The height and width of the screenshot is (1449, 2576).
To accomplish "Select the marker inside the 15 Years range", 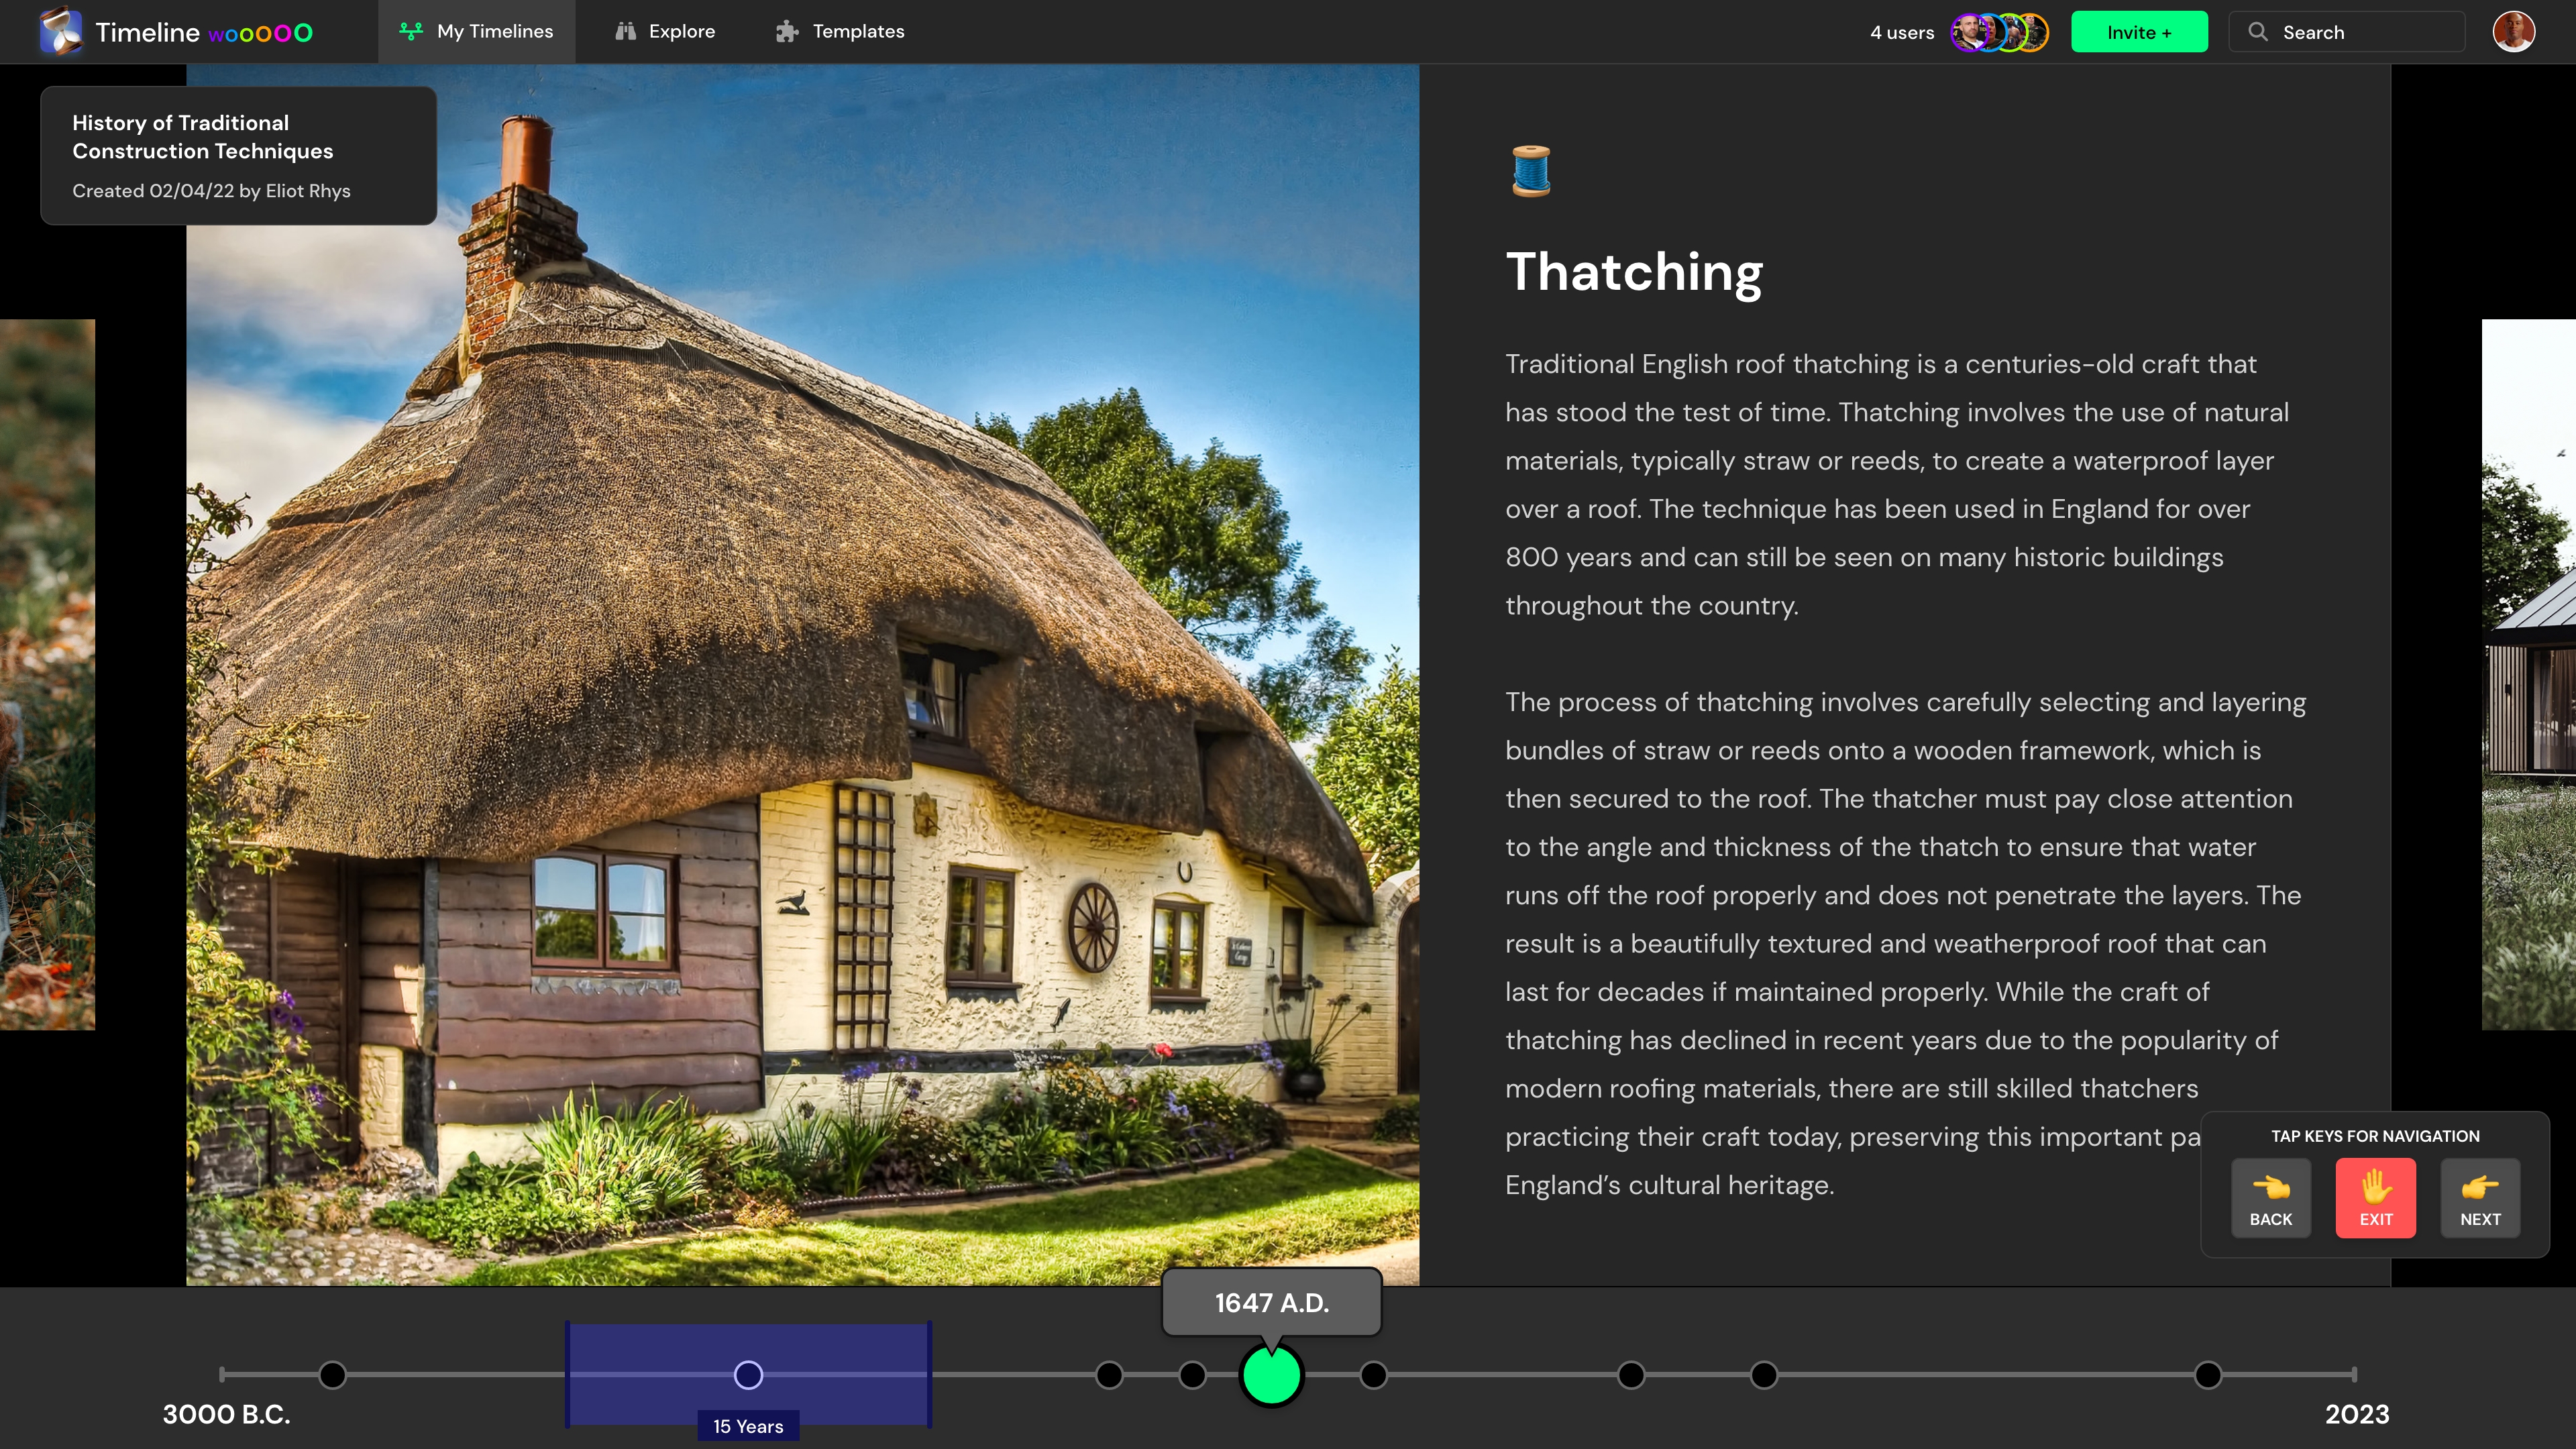I will pos(748,1375).
